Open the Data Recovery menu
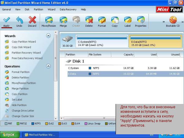 68,10
